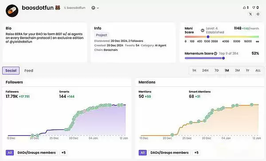Click the baosdotfun profile avatar
Viewport: 266px width, 161px height.
click(12, 11)
